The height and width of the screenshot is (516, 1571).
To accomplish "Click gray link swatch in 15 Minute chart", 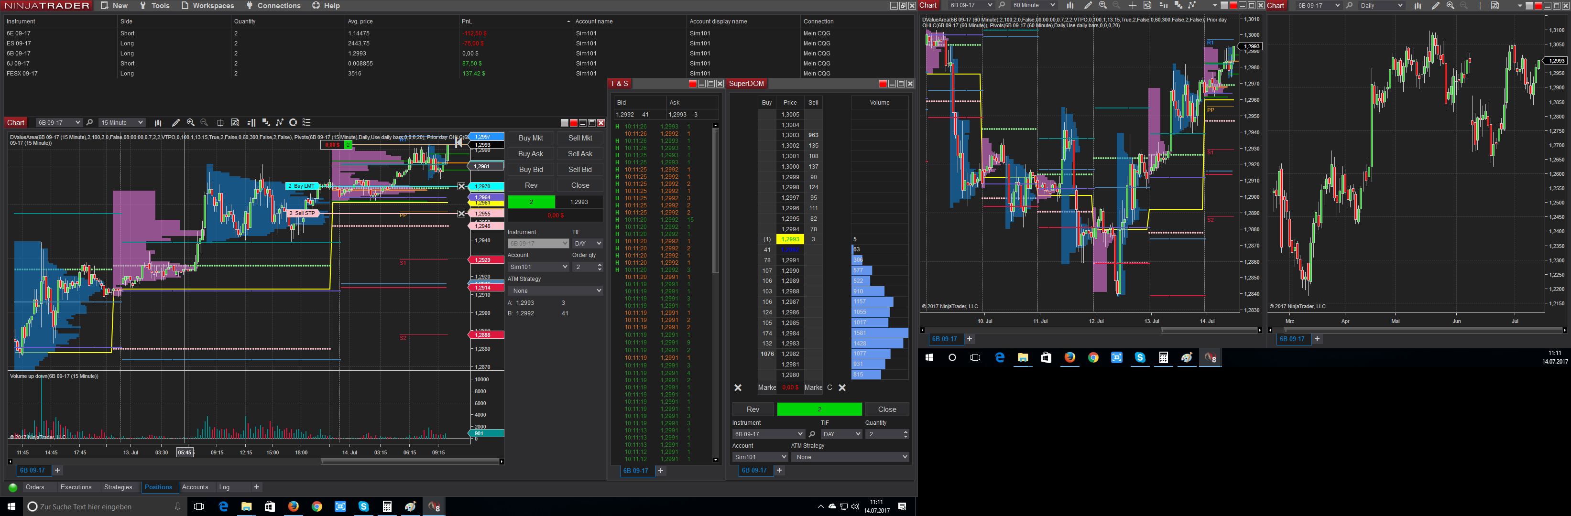I will point(564,122).
